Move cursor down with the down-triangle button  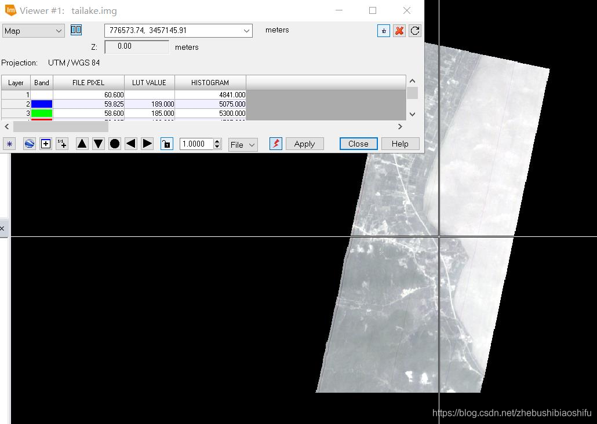tap(98, 144)
